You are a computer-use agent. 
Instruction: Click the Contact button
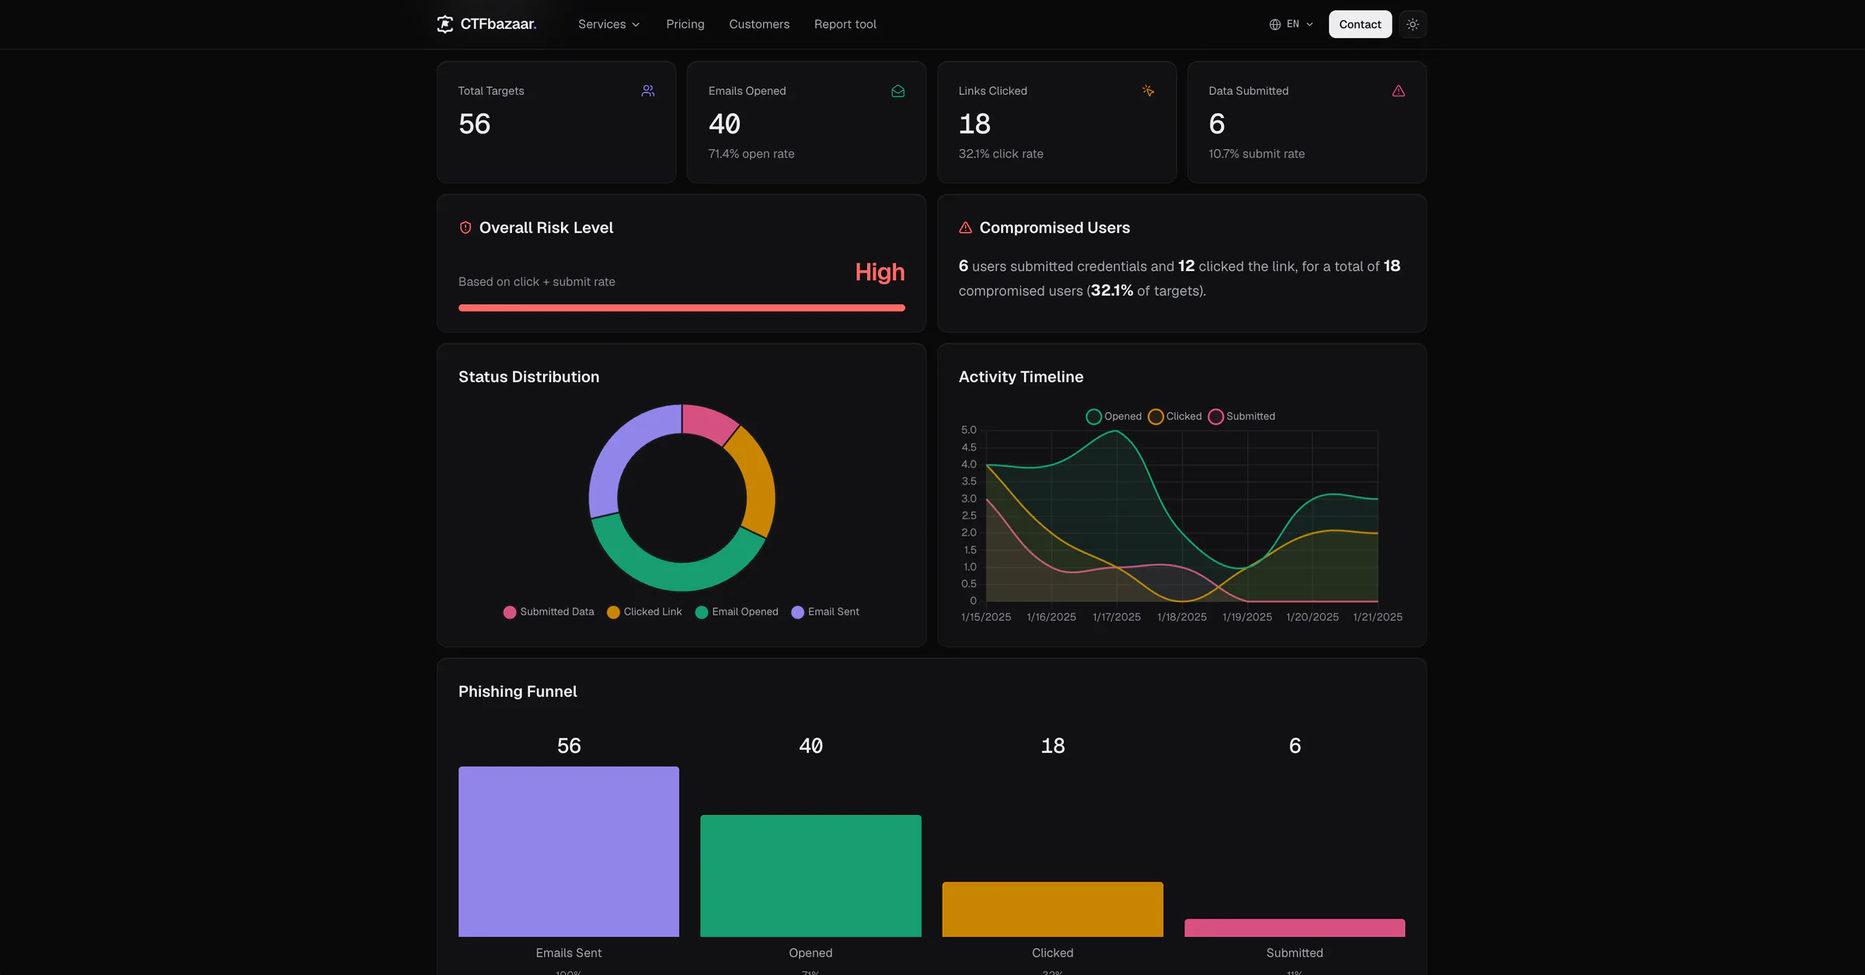[x=1360, y=24]
